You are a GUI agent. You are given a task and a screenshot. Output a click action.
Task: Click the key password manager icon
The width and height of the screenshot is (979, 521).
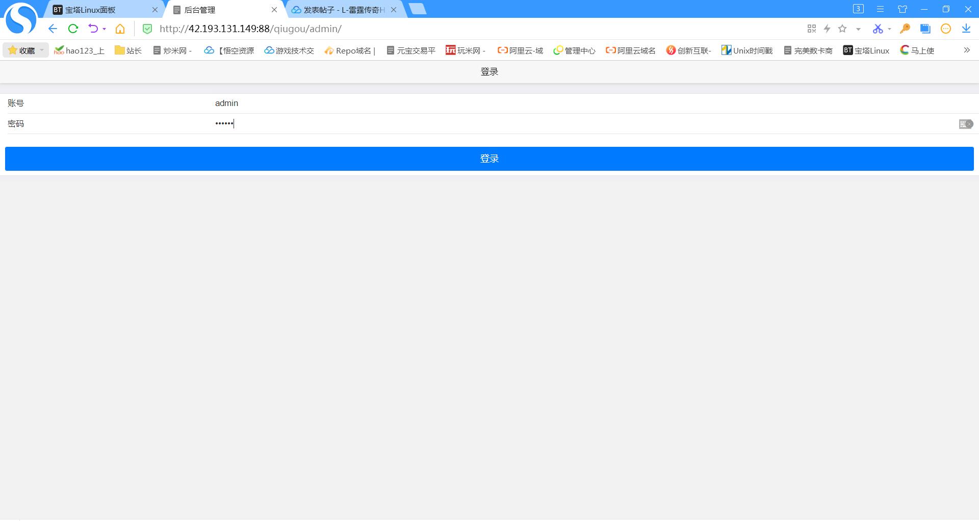(905, 29)
